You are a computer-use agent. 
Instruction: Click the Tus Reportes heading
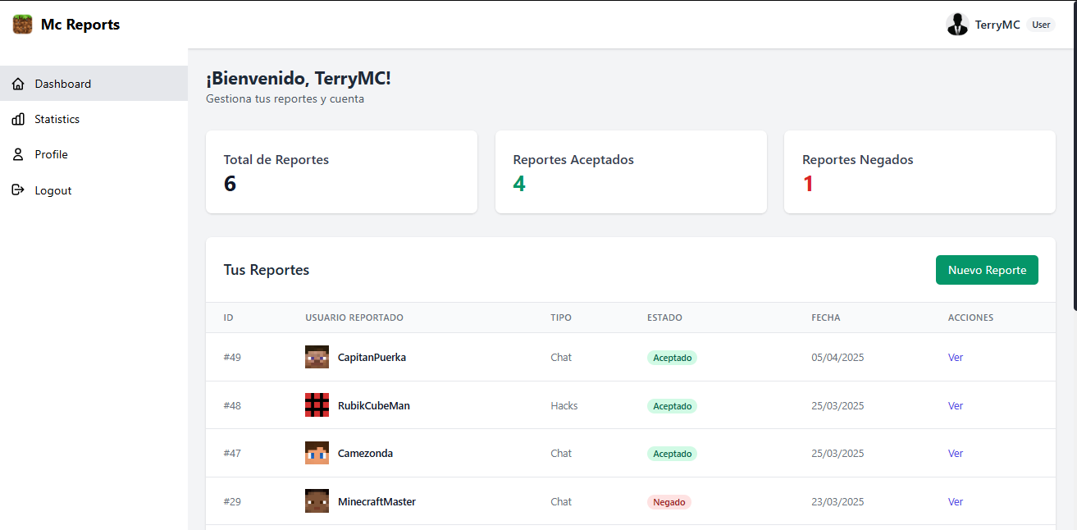pyautogui.click(x=267, y=270)
